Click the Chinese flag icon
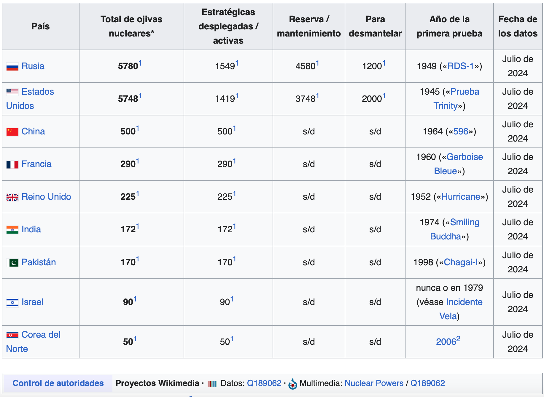Image resolution: width=544 pixels, height=397 pixels. [12, 132]
